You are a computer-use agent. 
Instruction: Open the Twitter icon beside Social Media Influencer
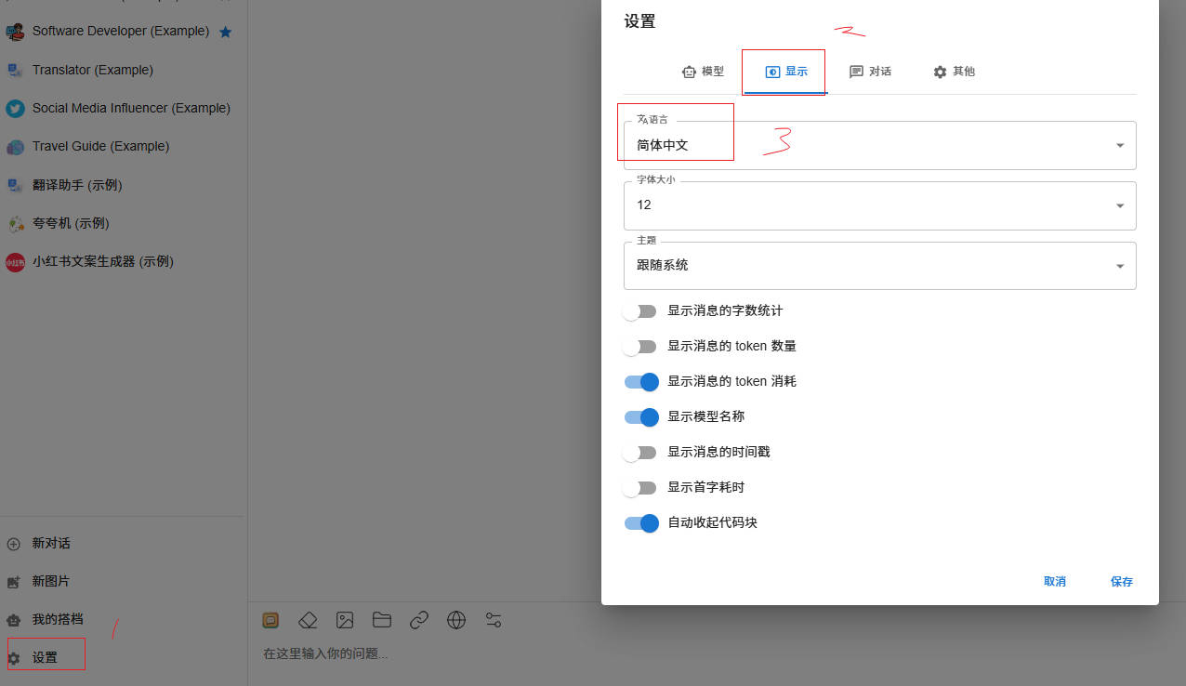(15, 108)
